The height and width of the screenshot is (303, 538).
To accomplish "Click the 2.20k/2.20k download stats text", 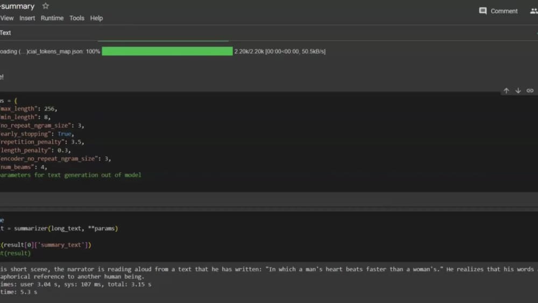I will pos(280,52).
